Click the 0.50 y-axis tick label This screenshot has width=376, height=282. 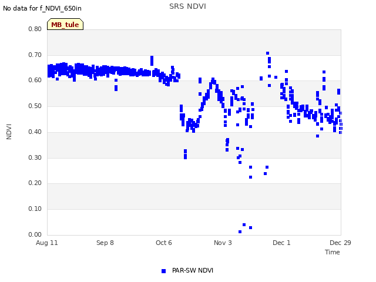click(35, 106)
